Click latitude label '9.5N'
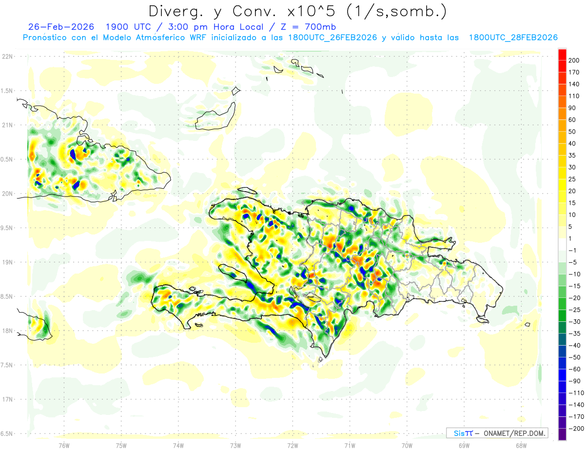The width and height of the screenshot is (585, 452). pos(7,228)
